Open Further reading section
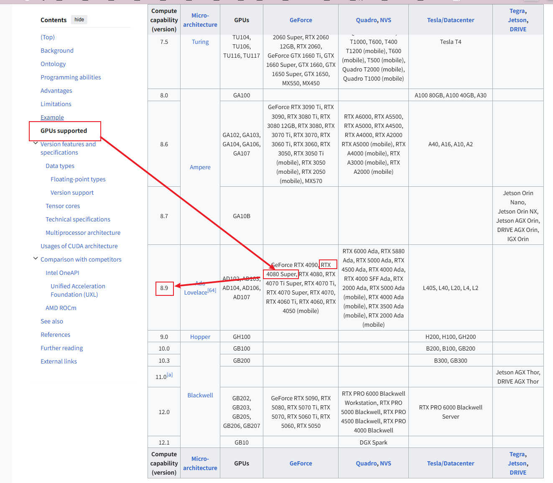553x483 pixels. pos(61,348)
